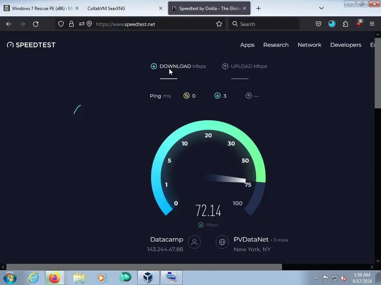Click the on-screen keyboard taskbar icon
The width and height of the screenshot is (381, 285).
pos(171,278)
